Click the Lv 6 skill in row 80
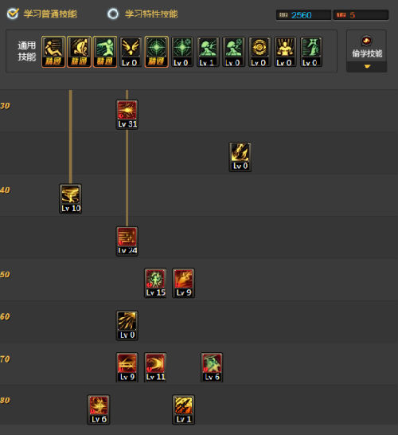Viewport: 398px width, 435px height. 99,410
